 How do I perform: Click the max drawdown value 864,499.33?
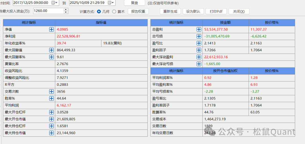pos(66,50)
